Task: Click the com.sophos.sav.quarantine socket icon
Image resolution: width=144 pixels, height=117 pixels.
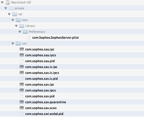Action: click(22, 102)
